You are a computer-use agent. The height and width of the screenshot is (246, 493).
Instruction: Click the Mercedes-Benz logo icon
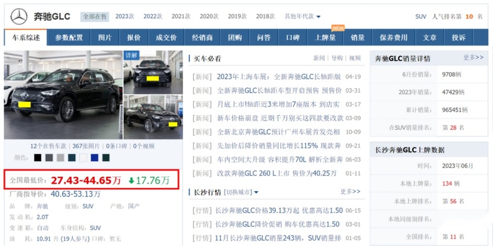[19, 17]
